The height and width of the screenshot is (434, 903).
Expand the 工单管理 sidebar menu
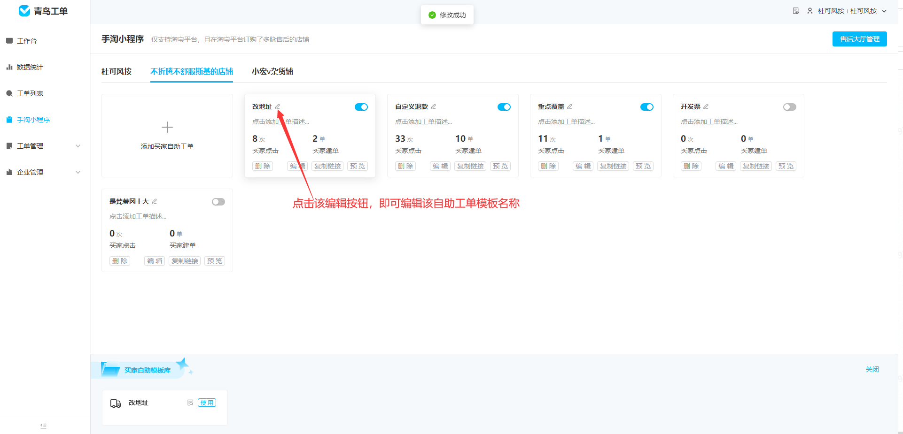(45, 146)
